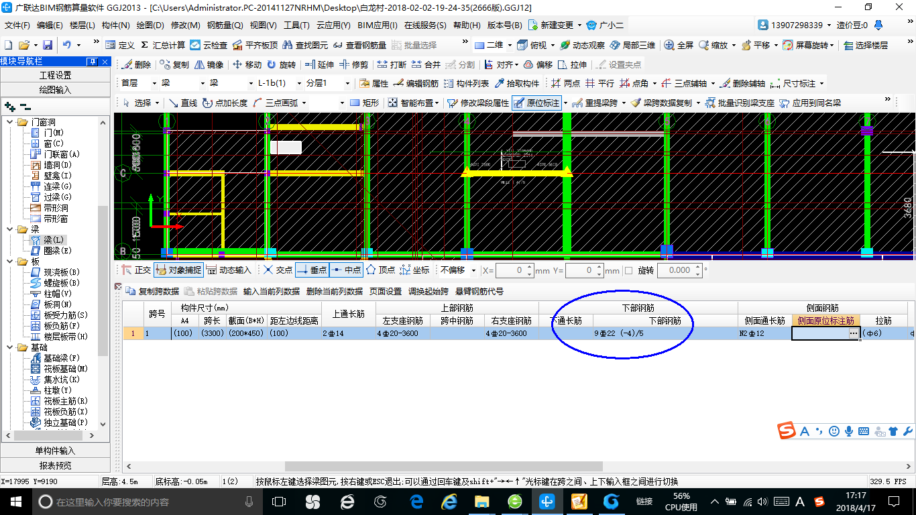The height and width of the screenshot is (515, 916).
Task: Click the Save file icon
Action: click(48, 45)
